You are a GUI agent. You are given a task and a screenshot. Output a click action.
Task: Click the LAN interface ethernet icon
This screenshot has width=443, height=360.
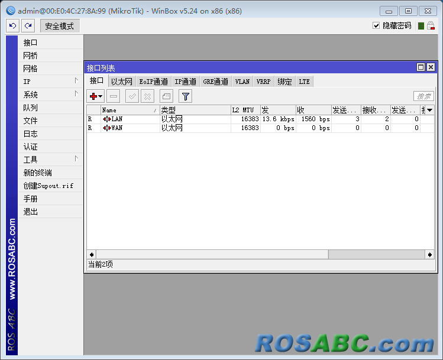click(x=107, y=119)
